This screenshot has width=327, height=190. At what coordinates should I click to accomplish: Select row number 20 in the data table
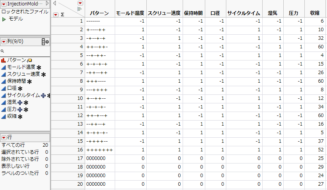[80, 184]
